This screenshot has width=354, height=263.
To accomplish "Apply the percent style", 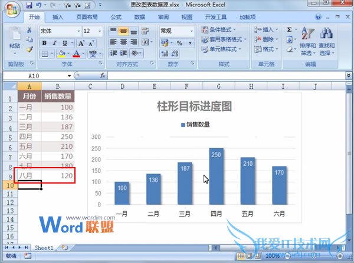I will pyautogui.click(x=179, y=43).
